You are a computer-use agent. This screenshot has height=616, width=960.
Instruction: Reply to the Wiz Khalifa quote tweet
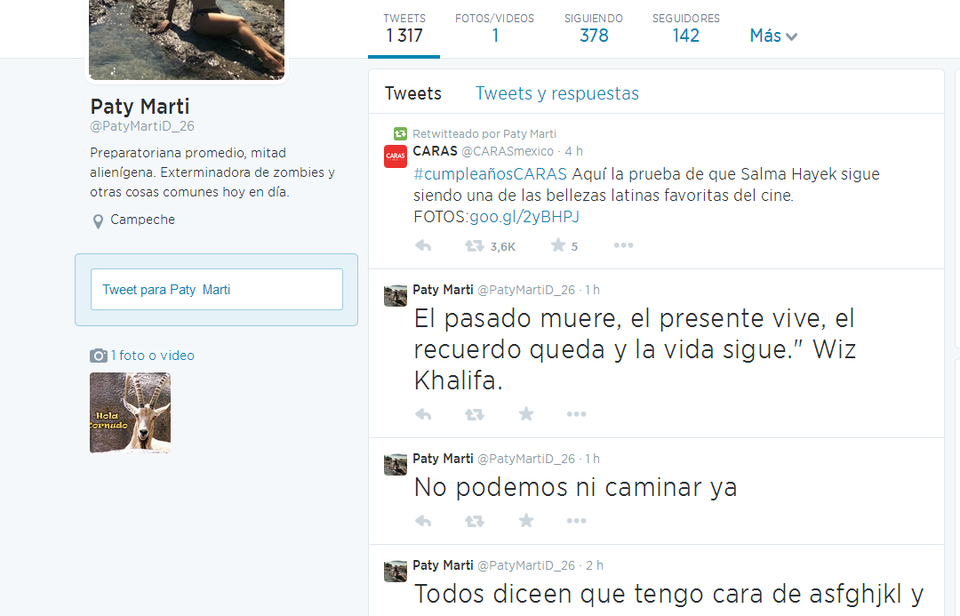423,414
